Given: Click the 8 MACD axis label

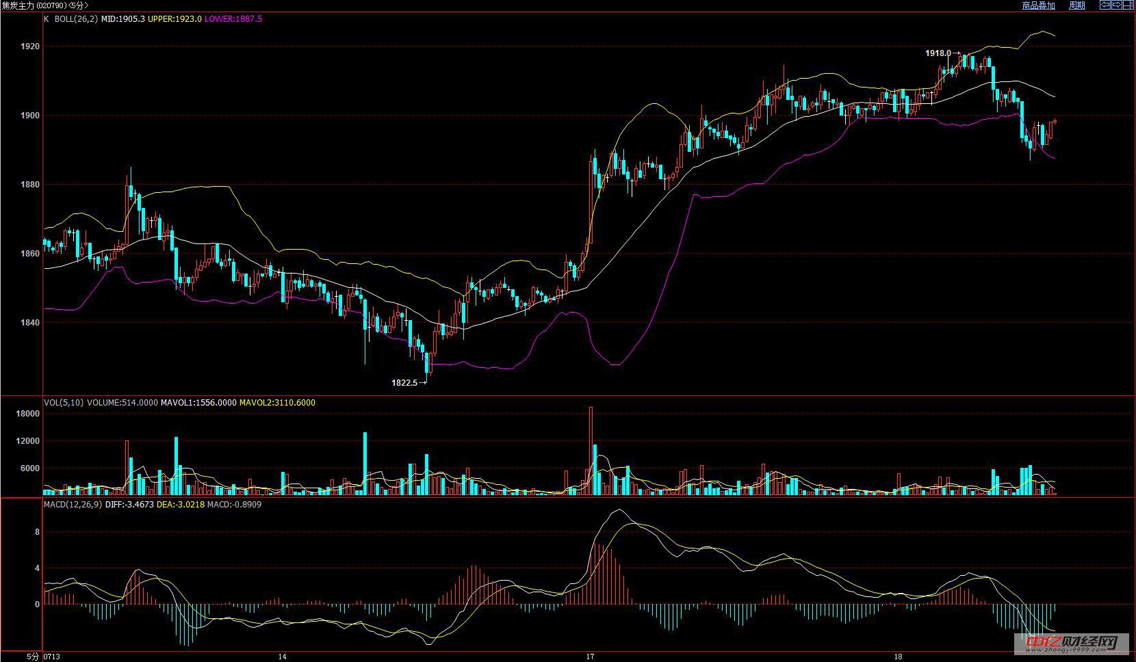Looking at the screenshot, I should (37, 532).
